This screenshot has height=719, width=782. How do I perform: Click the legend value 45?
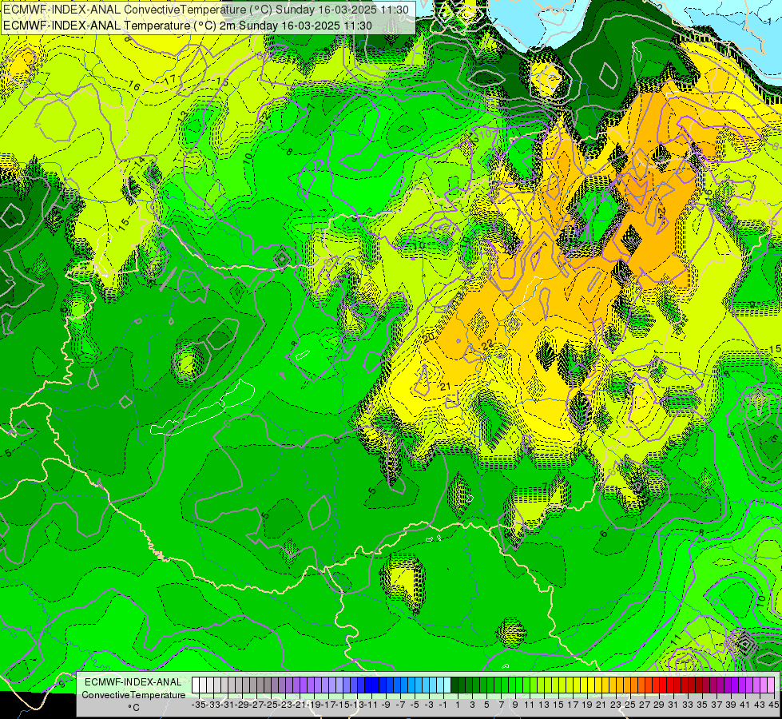coord(773,705)
